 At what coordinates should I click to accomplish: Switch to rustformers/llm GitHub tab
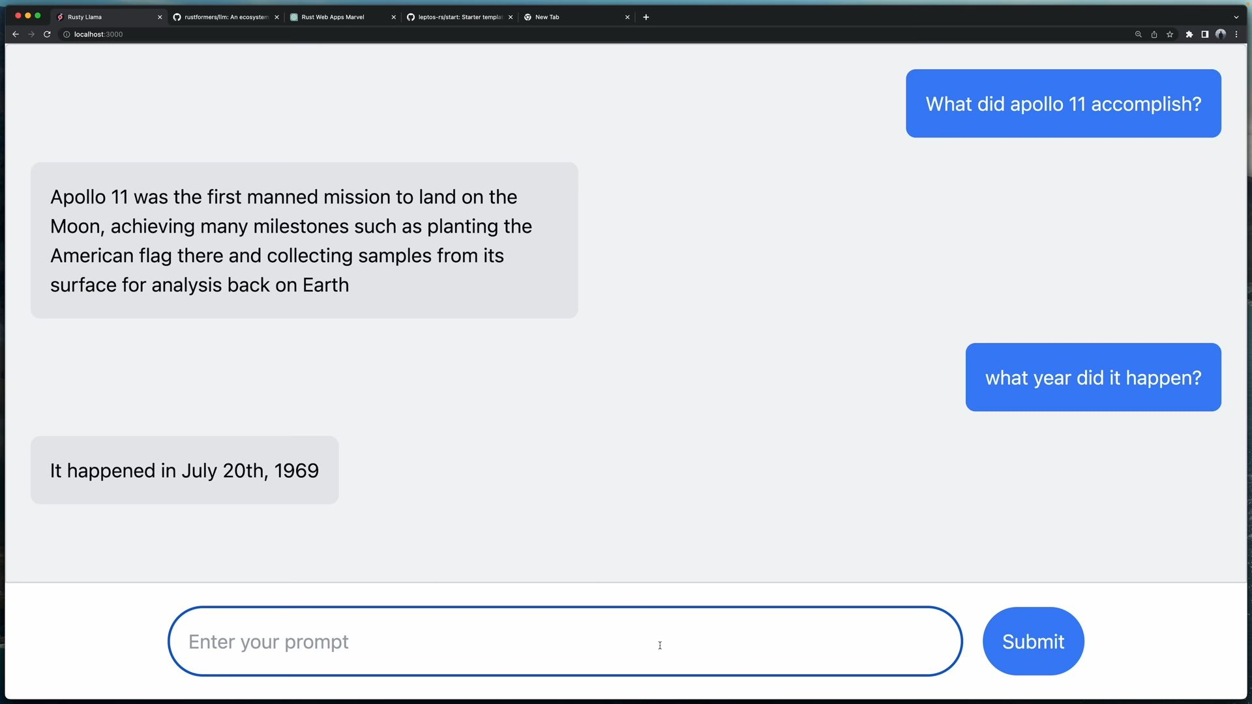click(225, 18)
